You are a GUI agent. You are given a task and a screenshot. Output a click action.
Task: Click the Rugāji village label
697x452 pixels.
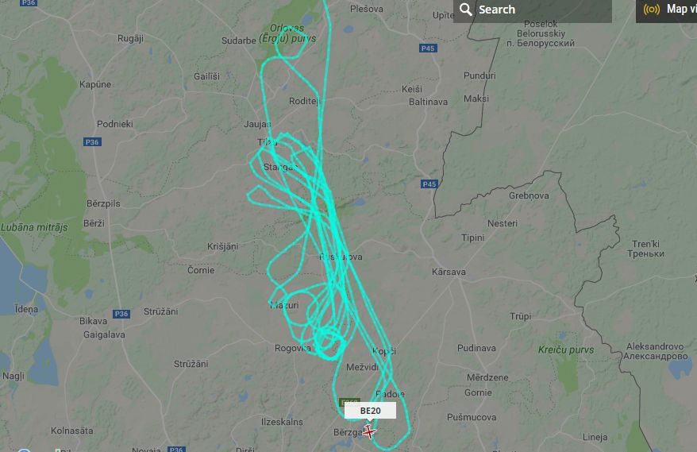tap(130, 38)
